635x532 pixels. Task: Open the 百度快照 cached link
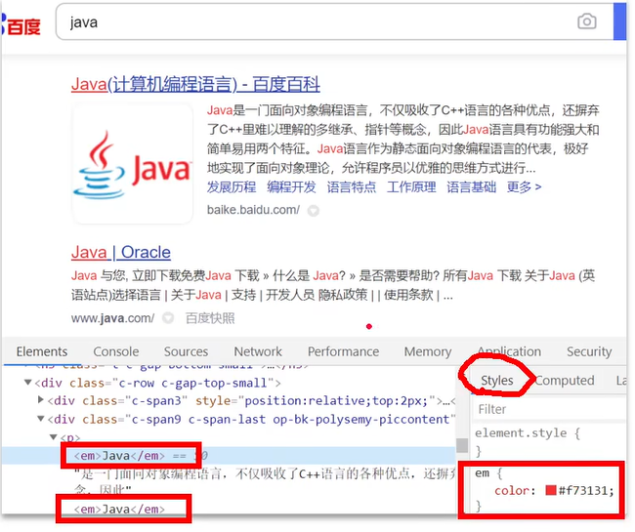click(210, 318)
